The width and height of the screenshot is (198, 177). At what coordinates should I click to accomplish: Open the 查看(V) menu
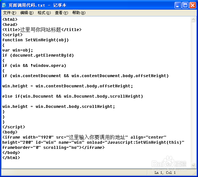[62, 13]
